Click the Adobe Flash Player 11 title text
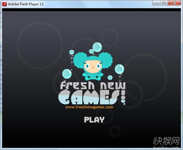 (26, 4)
